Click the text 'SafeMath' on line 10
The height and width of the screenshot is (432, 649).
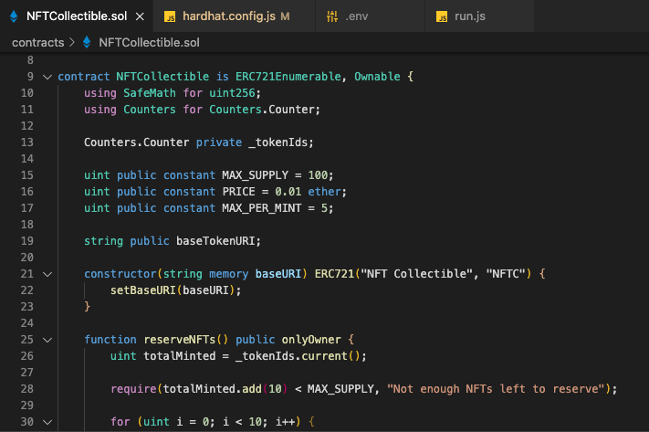[150, 93]
